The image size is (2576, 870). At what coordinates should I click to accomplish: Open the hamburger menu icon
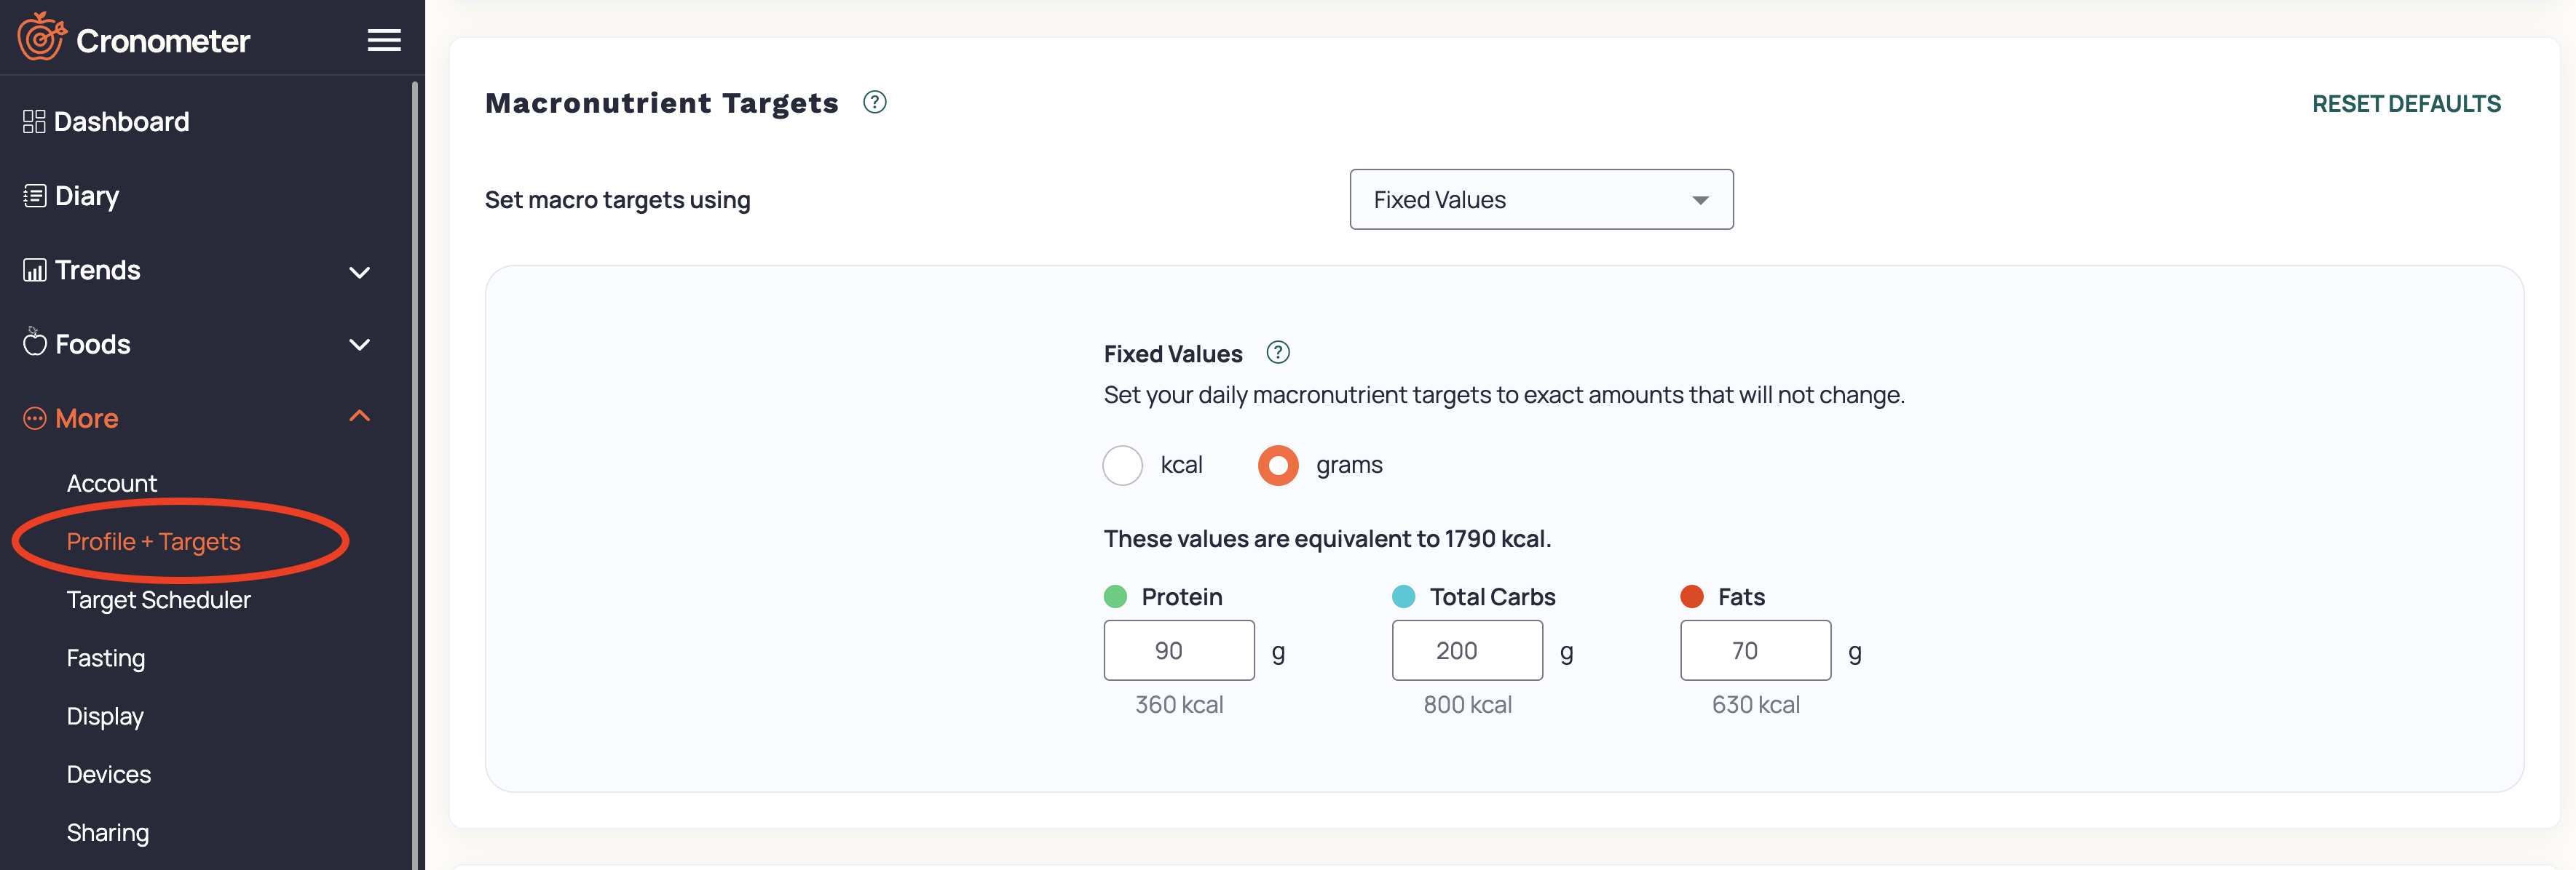(x=384, y=39)
